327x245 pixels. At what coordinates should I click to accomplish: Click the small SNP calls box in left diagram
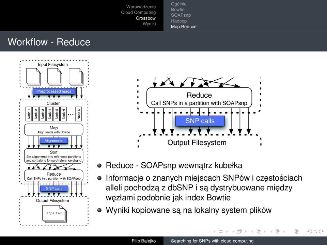click(x=54, y=188)
